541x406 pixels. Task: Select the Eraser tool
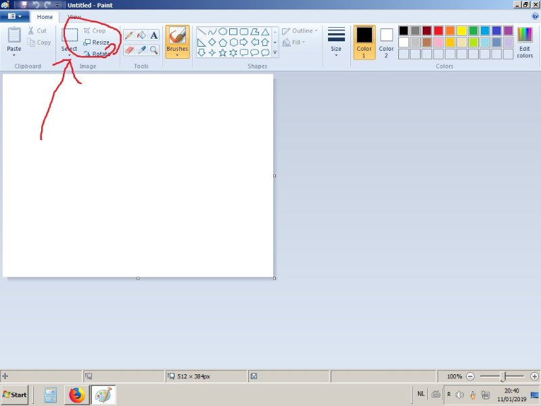128,50
